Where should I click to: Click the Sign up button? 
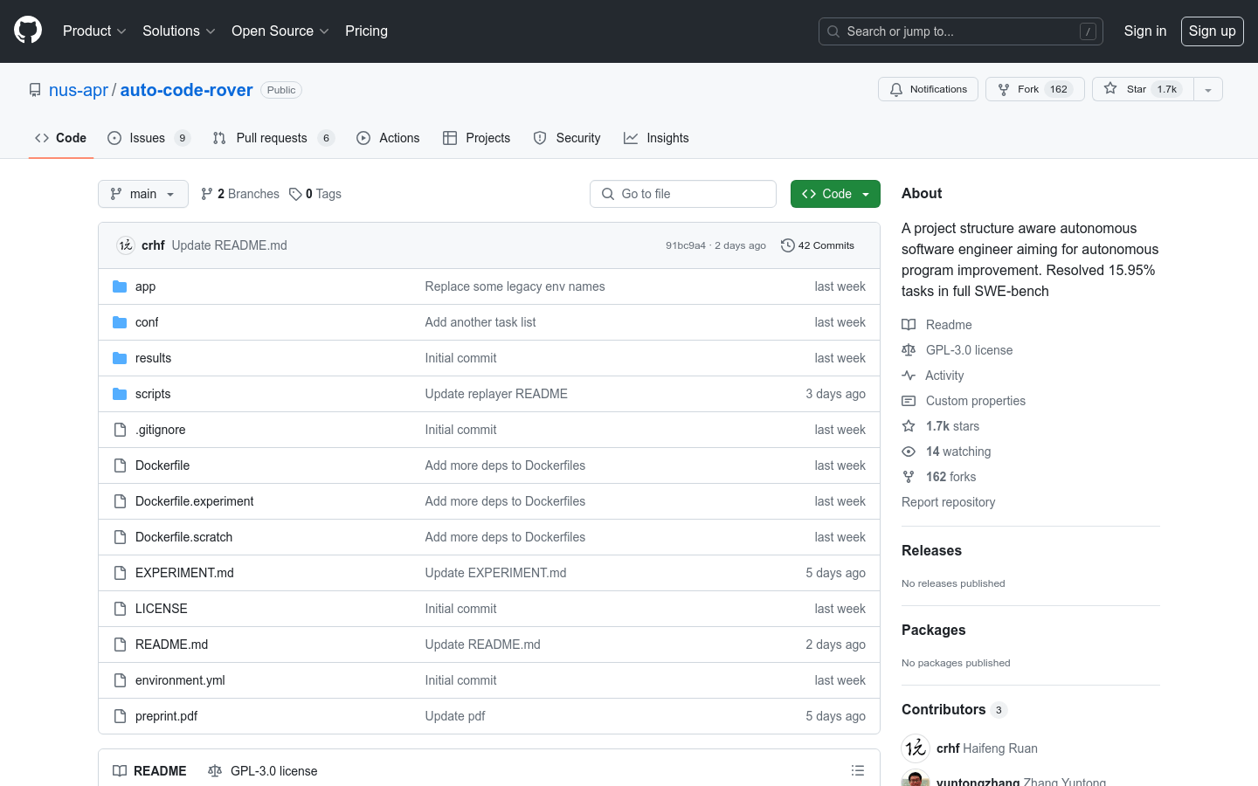tap(1212, 31)
